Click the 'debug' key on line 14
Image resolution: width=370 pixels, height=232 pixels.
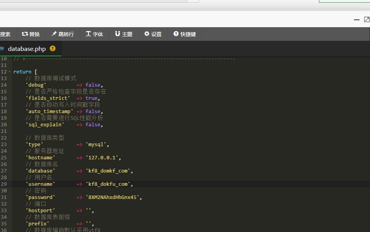tap(36, 85)
